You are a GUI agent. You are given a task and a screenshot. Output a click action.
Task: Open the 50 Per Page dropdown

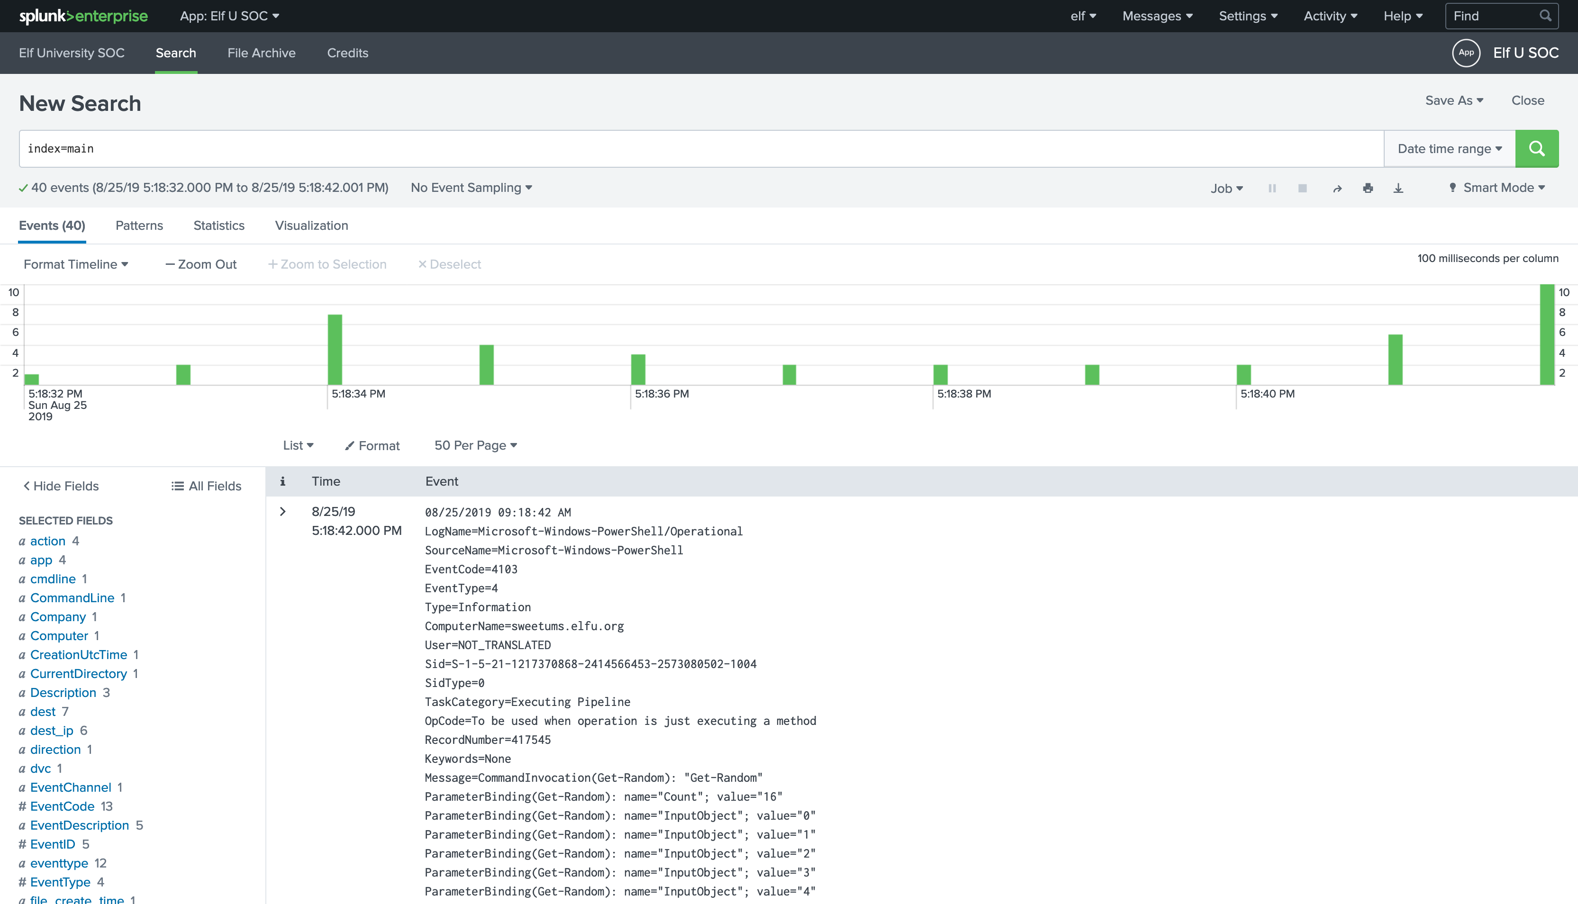(x=475, y=445)
